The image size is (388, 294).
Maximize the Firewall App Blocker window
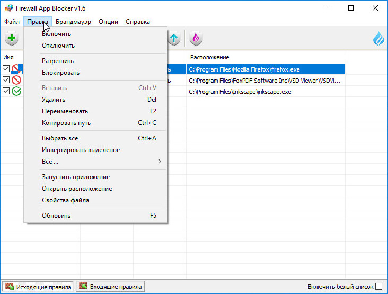(351, 8)
